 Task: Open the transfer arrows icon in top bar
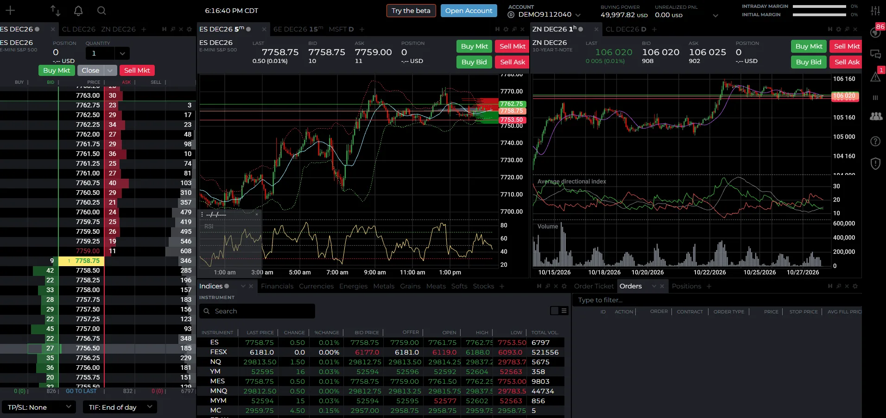coord(55,10)
